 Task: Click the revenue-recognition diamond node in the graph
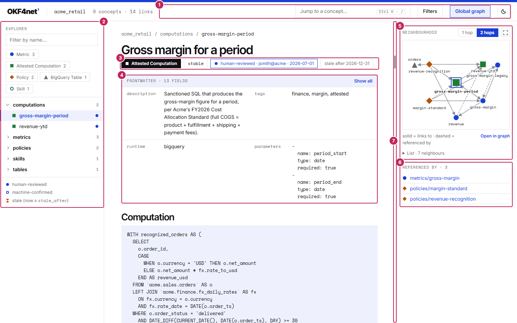429,64
